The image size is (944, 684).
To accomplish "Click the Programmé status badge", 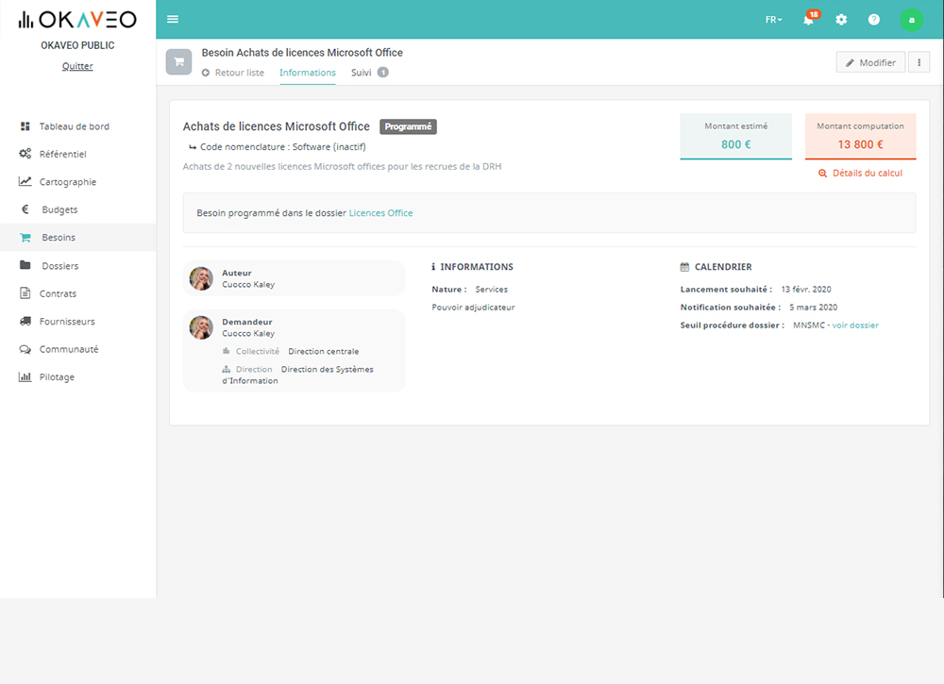I will tap(408, 127).
